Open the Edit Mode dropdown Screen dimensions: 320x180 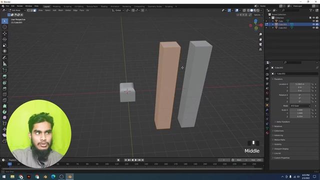click(17, 10)
